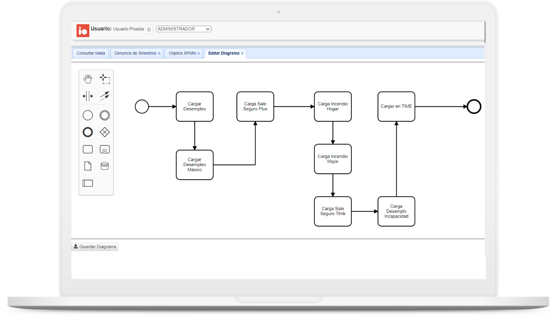556x316 pixels.
Task: Click the Guardar Diagrama button
Action: tap(95, 247)
